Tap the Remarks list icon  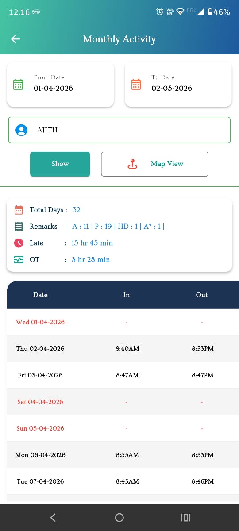[x=19, y=226]
